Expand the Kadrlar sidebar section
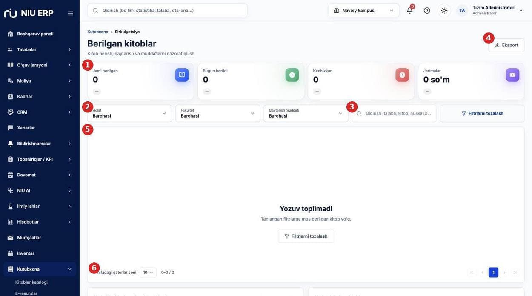The height and width of the screenshot is (296, 532). pyautogui.click(x=40, y=97)
